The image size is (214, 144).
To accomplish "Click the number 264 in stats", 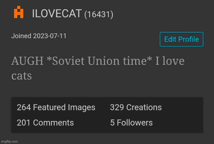I will [x=24, y=107].
